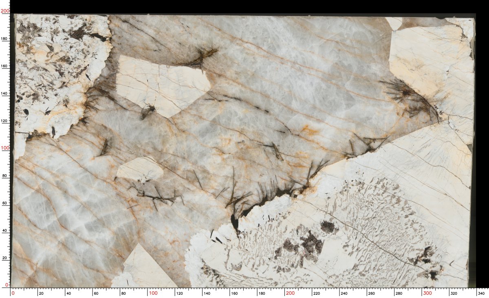Click the 180 label on the horizontal ruler
489x298 pixels.
pos(263,293)
